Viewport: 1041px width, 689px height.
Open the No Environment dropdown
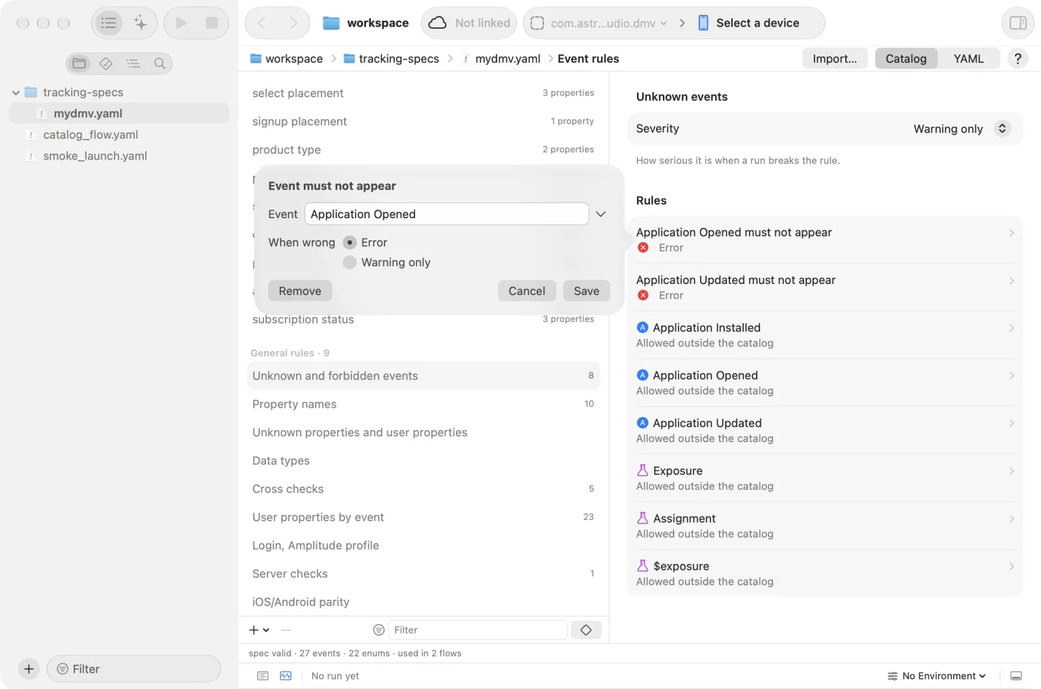pos(937,676)
